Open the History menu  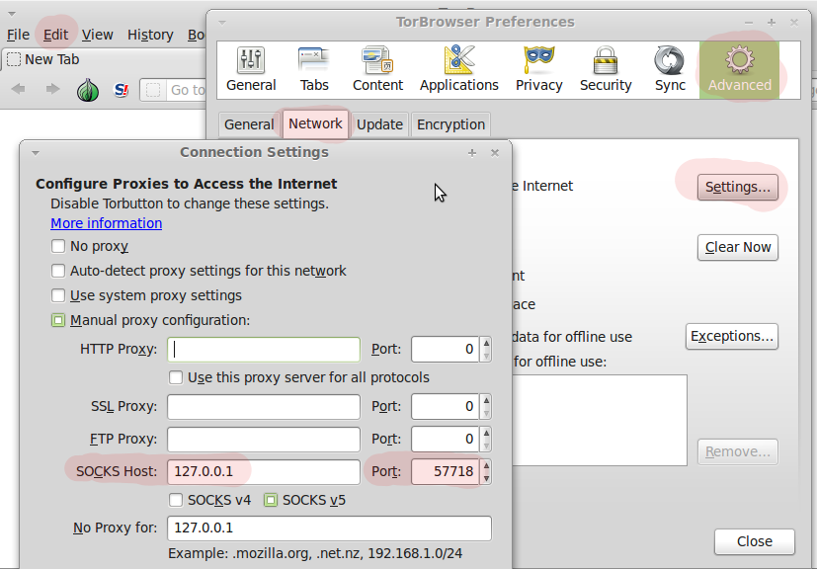tap(150, 35)
